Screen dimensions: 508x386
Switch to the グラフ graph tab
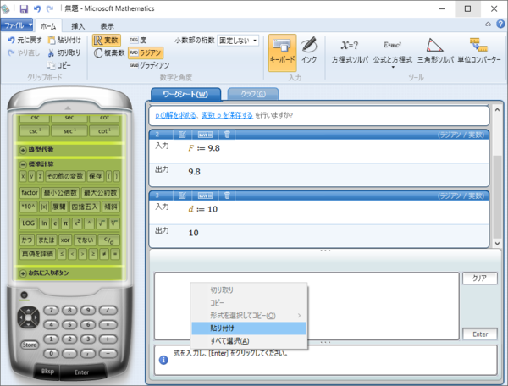coord(253,94)
